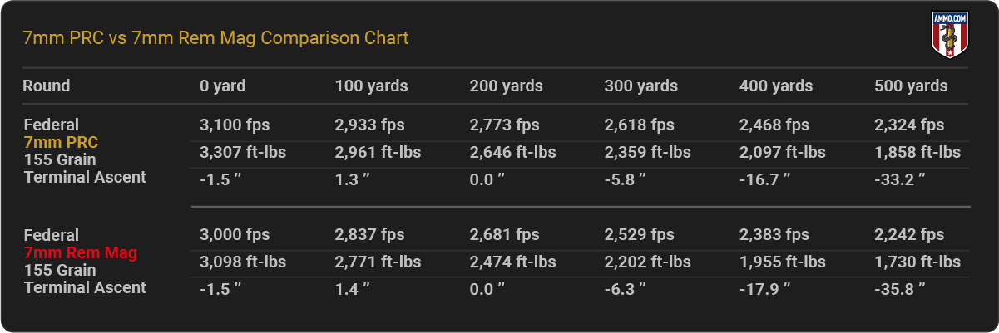Image resolution: width=999 pixels, height=333 pixels.
Task: Click the 100 yards column header
Action: 372,86
